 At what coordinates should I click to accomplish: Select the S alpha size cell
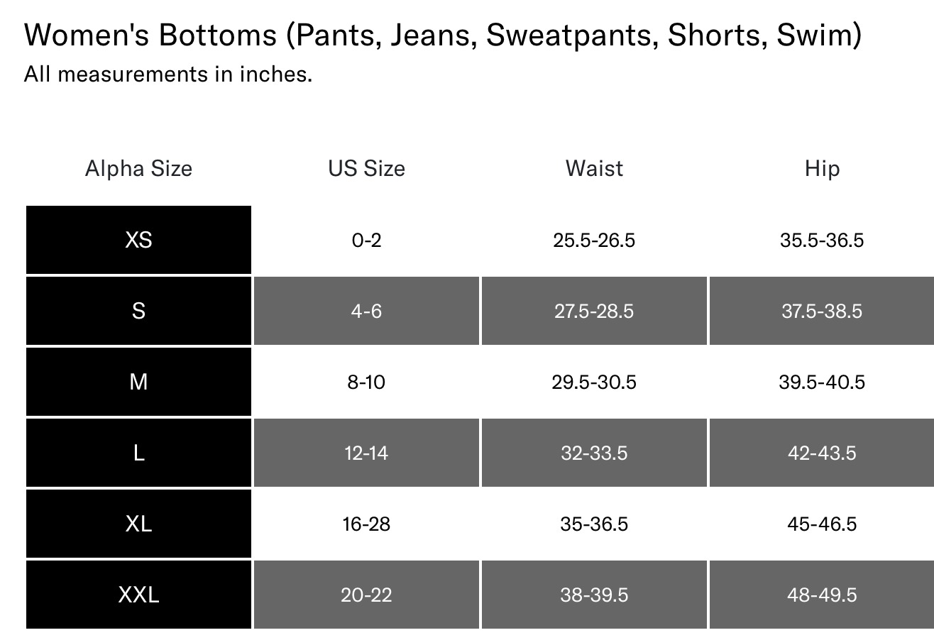click(138, 311)
